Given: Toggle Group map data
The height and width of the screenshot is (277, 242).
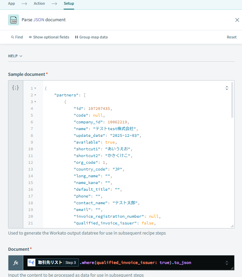Looking at the screenshot, I should (91, 37).
